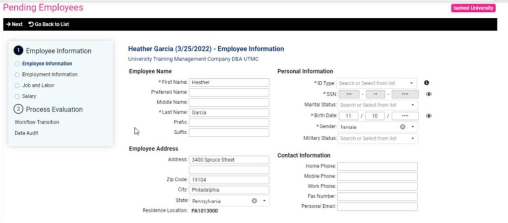The width and height of the screenshot is (508, 223).
Task: Focus the Mobile Phone field
Action: tap(378, 176)
